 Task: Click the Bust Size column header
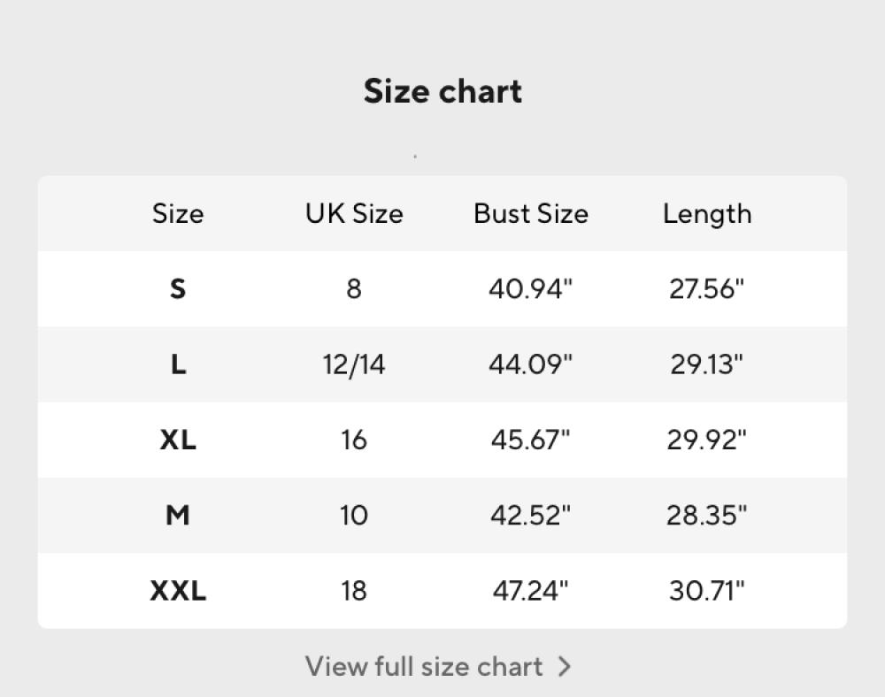(x=531, y=214)
